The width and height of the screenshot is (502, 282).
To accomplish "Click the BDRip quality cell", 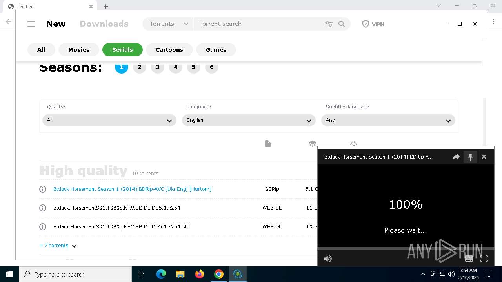I will (272, 189).
